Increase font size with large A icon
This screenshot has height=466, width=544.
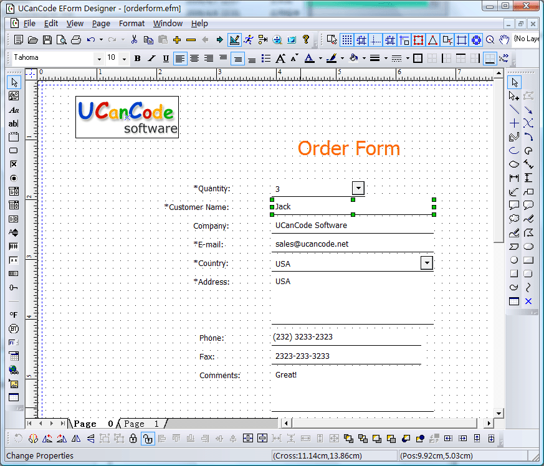pyautogui.click(x=280, y=59)
